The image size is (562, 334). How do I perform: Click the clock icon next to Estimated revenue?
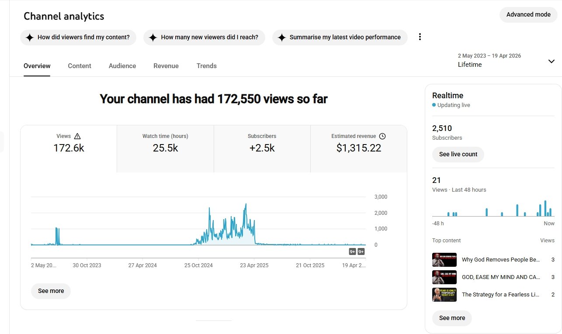click(382, 136)
